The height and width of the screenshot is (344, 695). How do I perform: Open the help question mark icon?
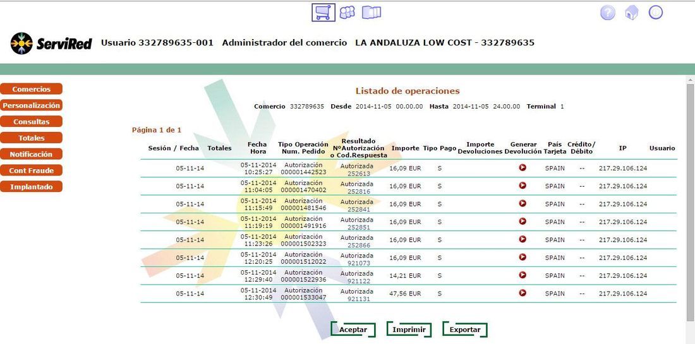(608, 13)
